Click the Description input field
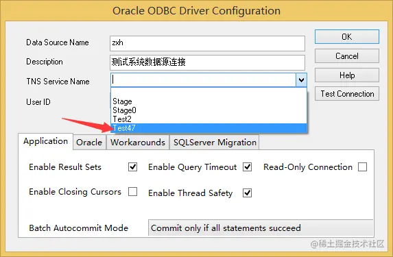This screenshot has height=257, width=393. (x=207, y=62)
